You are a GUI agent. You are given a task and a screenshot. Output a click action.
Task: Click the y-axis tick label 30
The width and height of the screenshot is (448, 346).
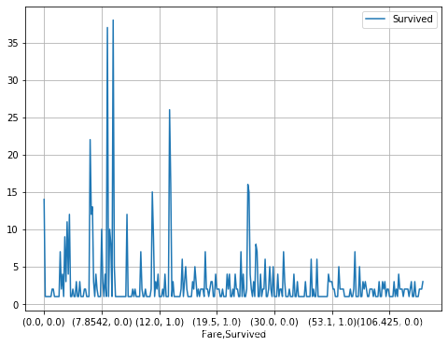coord(13,80)
